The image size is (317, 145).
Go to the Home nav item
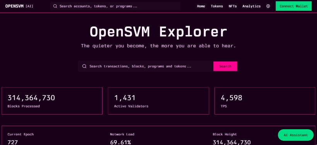[x=201, y=6]
